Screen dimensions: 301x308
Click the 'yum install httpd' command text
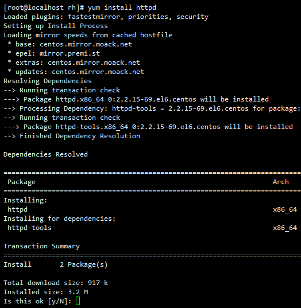[122, 7]
